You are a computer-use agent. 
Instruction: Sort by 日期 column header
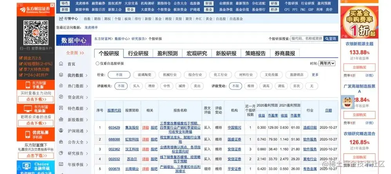click(328, 110)
